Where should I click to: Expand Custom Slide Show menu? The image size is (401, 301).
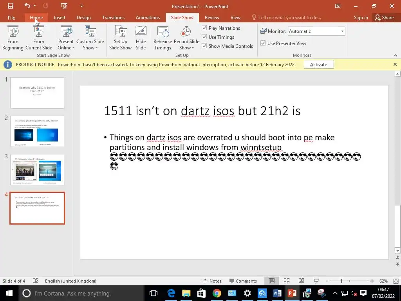(90, 38)
